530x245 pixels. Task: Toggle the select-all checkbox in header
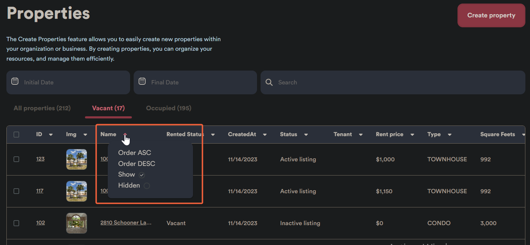click(x=16, y=134)
